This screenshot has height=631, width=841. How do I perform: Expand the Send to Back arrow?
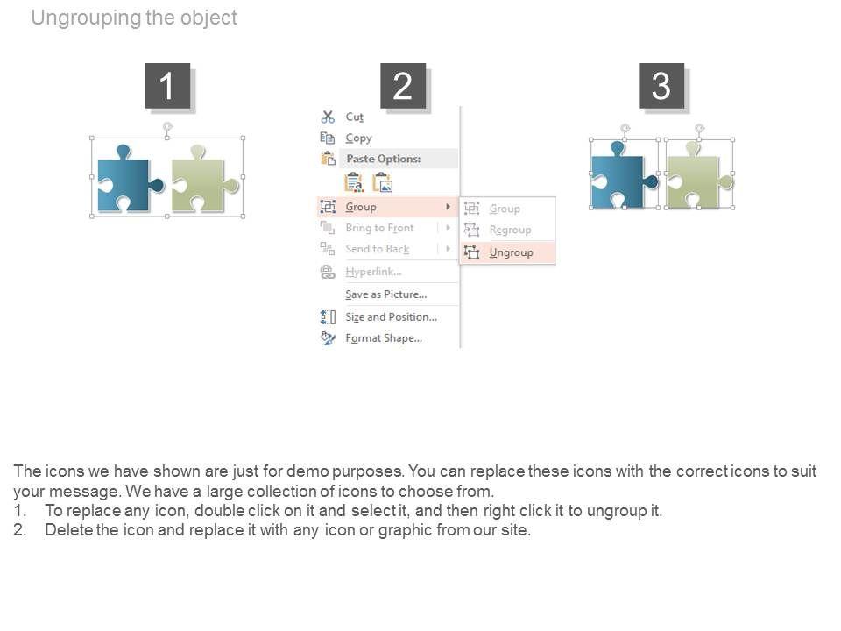click(449, 249)
